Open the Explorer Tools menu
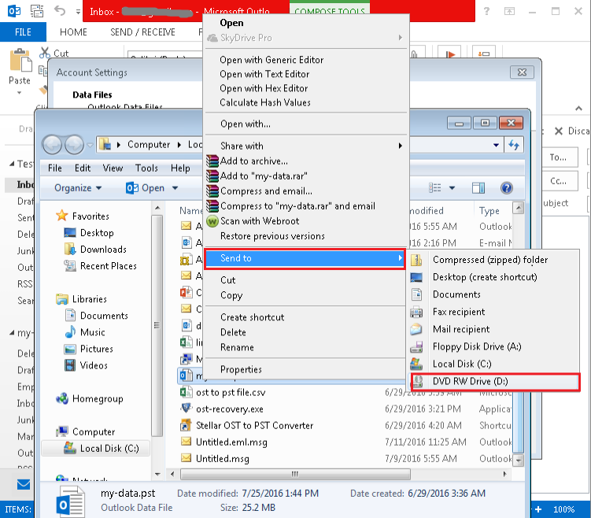Viewport: 591px width, 518px height. pos(146,168)
